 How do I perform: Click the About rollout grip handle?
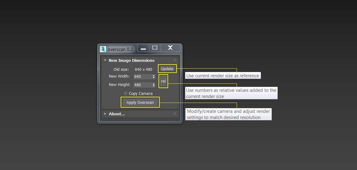tap(175, 114)
